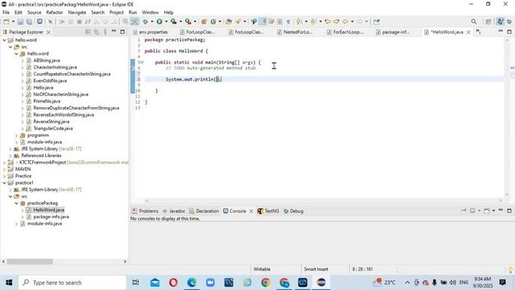Image resolution: width=515 pixels, height=290 pixels.
Task: Click the Type here to search box
Action: click(72, 283)
